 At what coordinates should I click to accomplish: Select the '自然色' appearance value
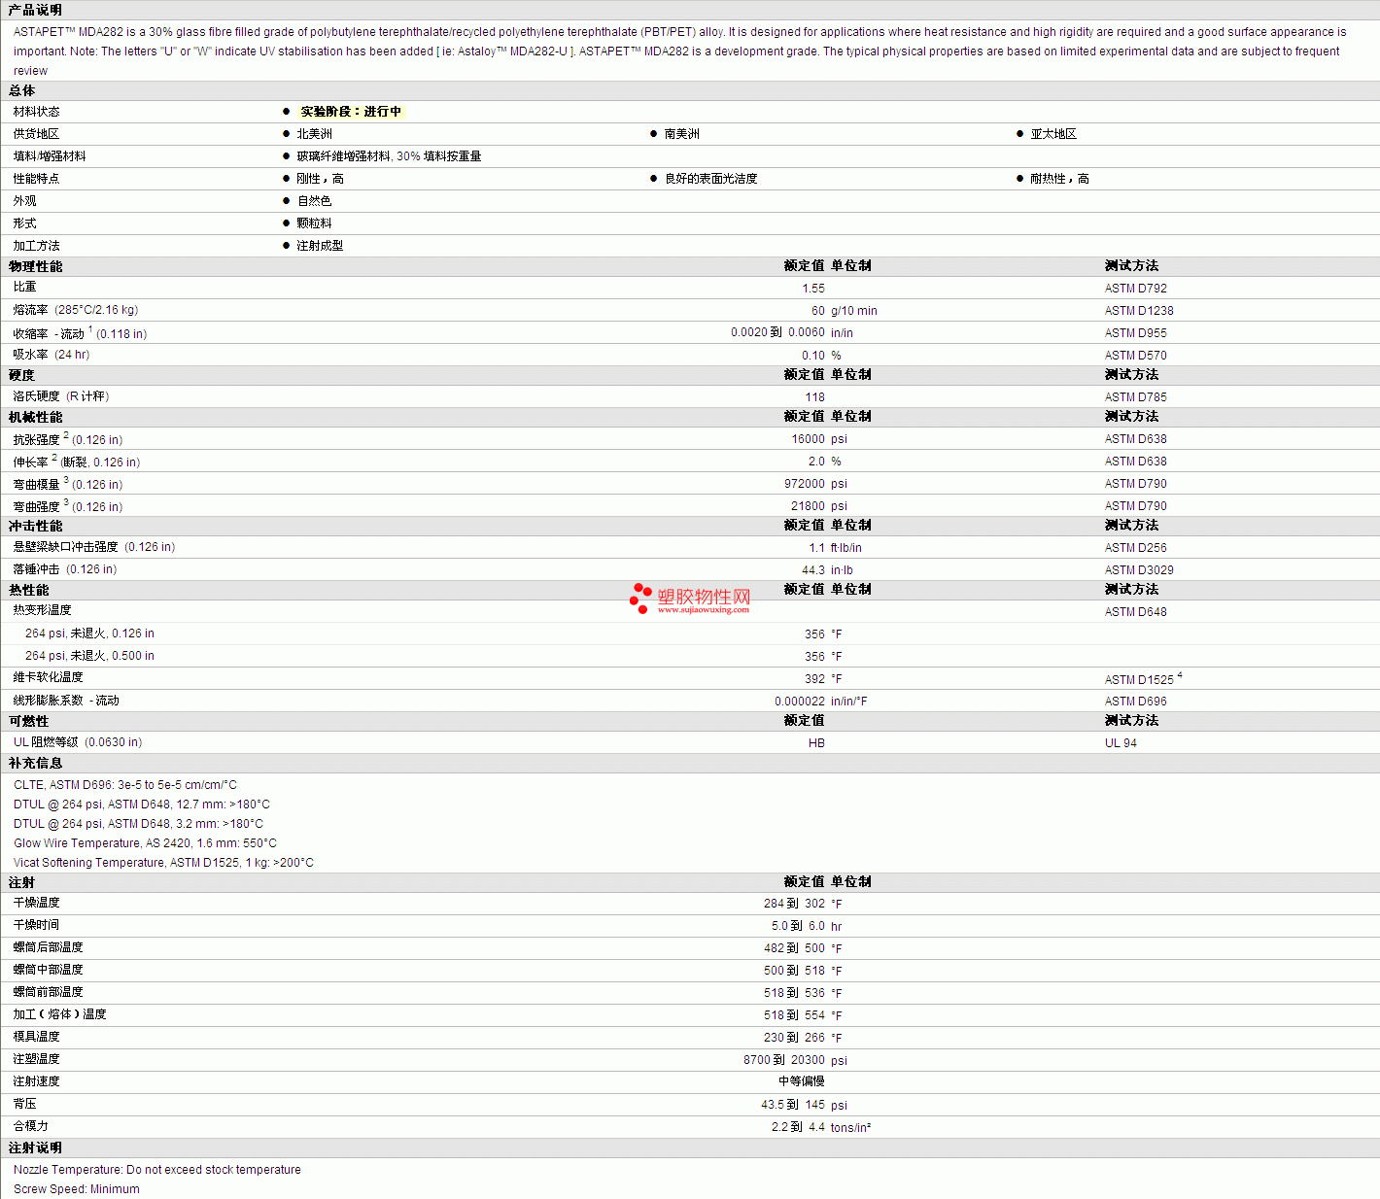pos(314,201)
